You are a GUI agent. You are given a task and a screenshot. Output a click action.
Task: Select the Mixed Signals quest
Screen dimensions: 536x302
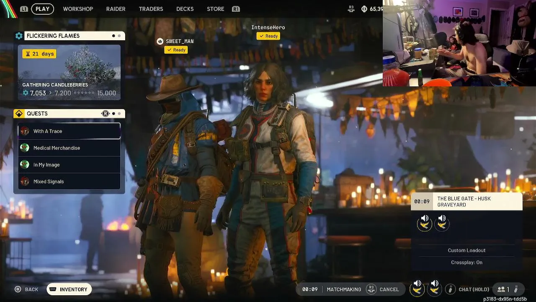pos(69,182)
